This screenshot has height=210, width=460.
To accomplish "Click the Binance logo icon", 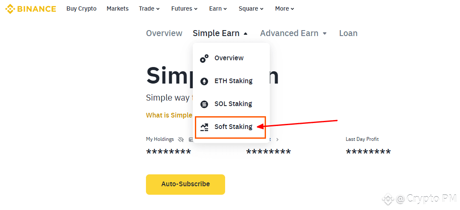I will pyautogui.click(x=10, y=9).
